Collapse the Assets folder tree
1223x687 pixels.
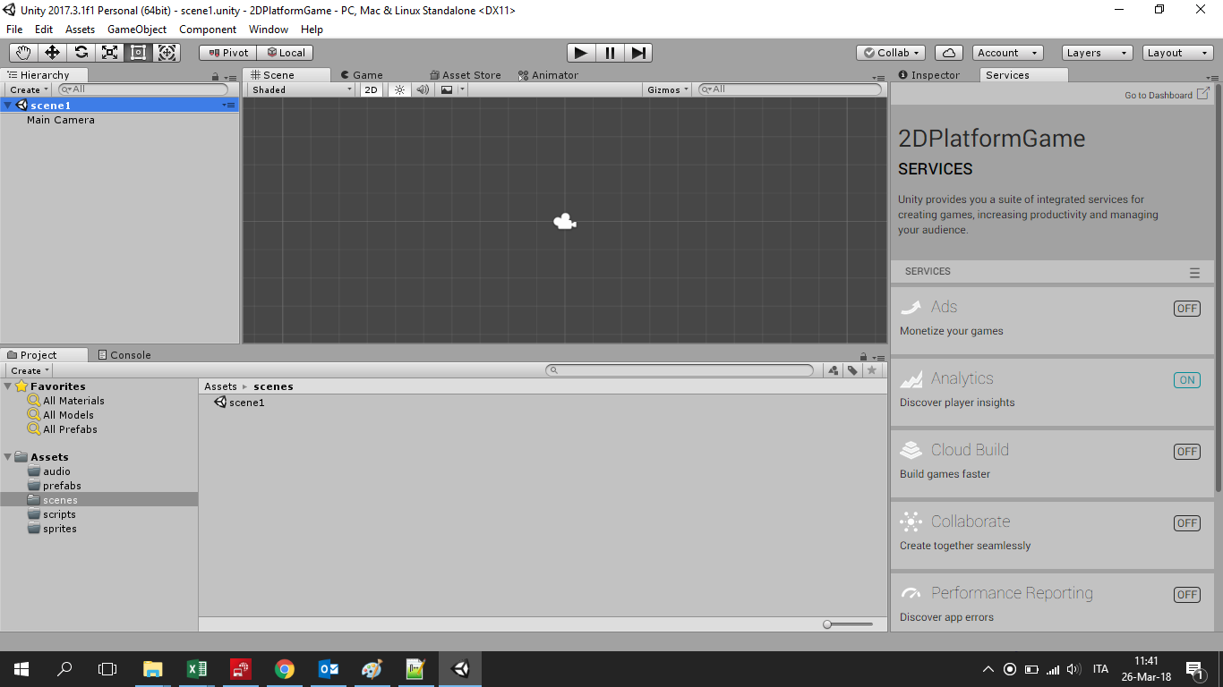click(8, 457)
